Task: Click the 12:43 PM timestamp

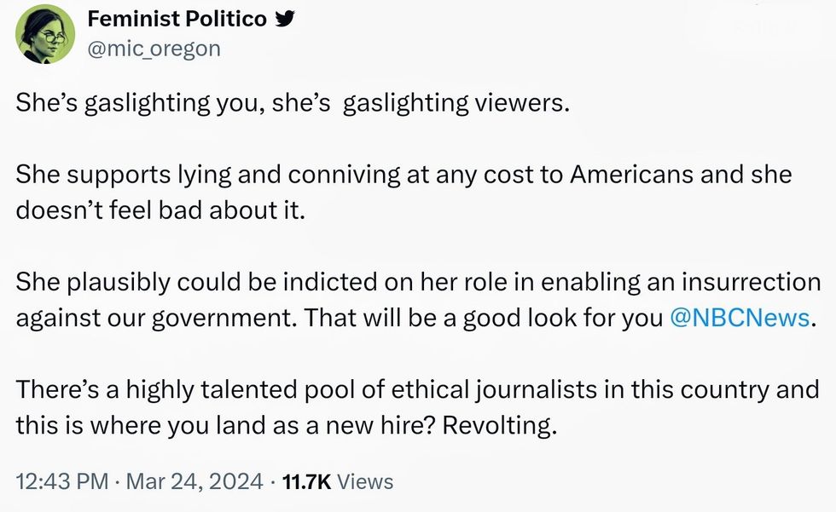Action: point(62,481)
